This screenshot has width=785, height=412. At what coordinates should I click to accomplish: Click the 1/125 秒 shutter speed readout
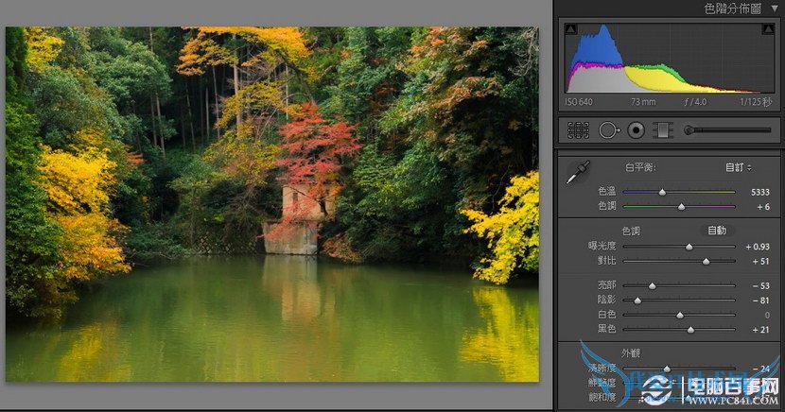[x=756, y=102]
